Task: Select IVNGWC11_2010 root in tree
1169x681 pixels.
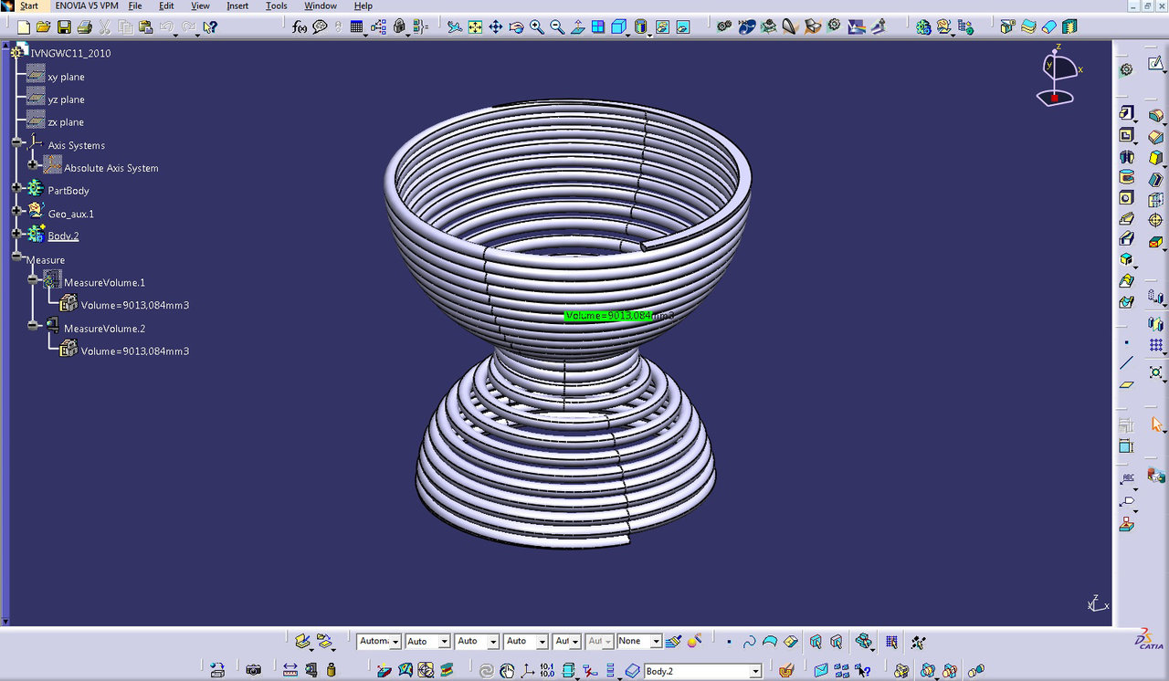Action: pos(70,53)
